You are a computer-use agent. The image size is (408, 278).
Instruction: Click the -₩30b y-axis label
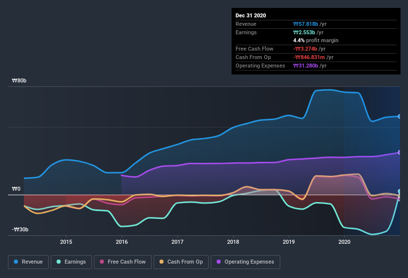(20, 229)
